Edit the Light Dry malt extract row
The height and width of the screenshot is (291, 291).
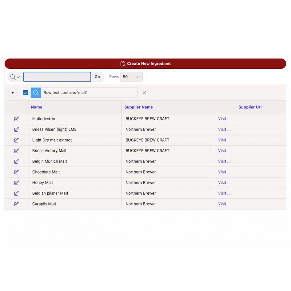click(x=16, y=140)
